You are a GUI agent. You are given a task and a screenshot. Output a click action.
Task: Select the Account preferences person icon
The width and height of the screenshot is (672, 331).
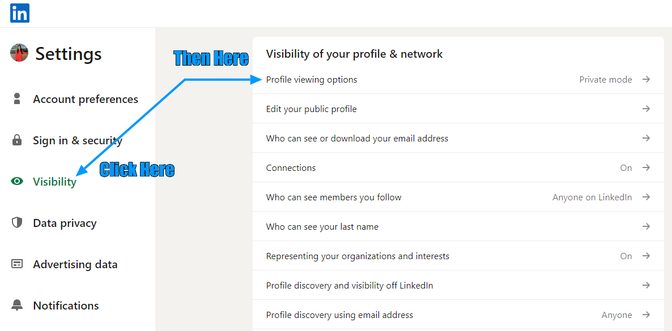click(x=17, y=98)
